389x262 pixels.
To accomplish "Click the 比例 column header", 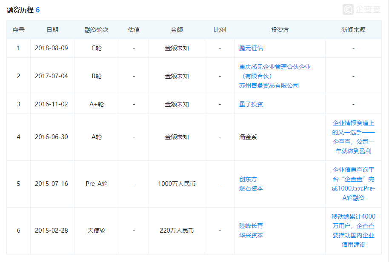I will point(220,30).
